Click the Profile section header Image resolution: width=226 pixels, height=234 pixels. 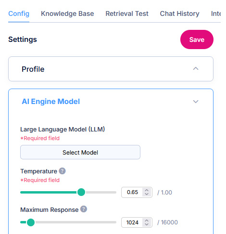point(111,69)
